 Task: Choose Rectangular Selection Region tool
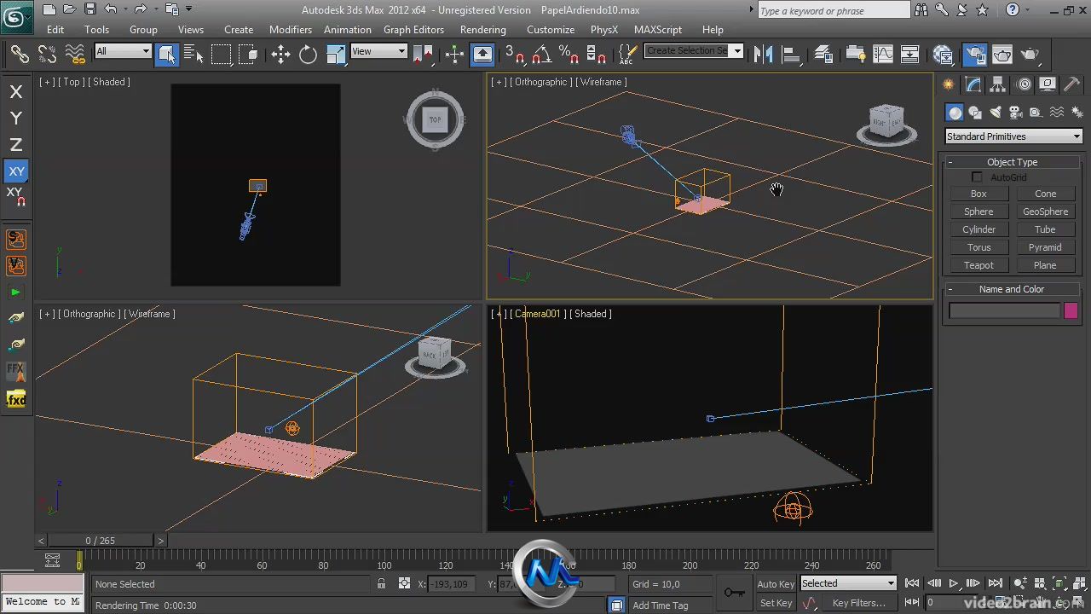(x=222, y=55)
